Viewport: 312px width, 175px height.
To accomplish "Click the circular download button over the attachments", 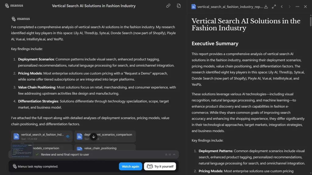I will pos(94,136).
